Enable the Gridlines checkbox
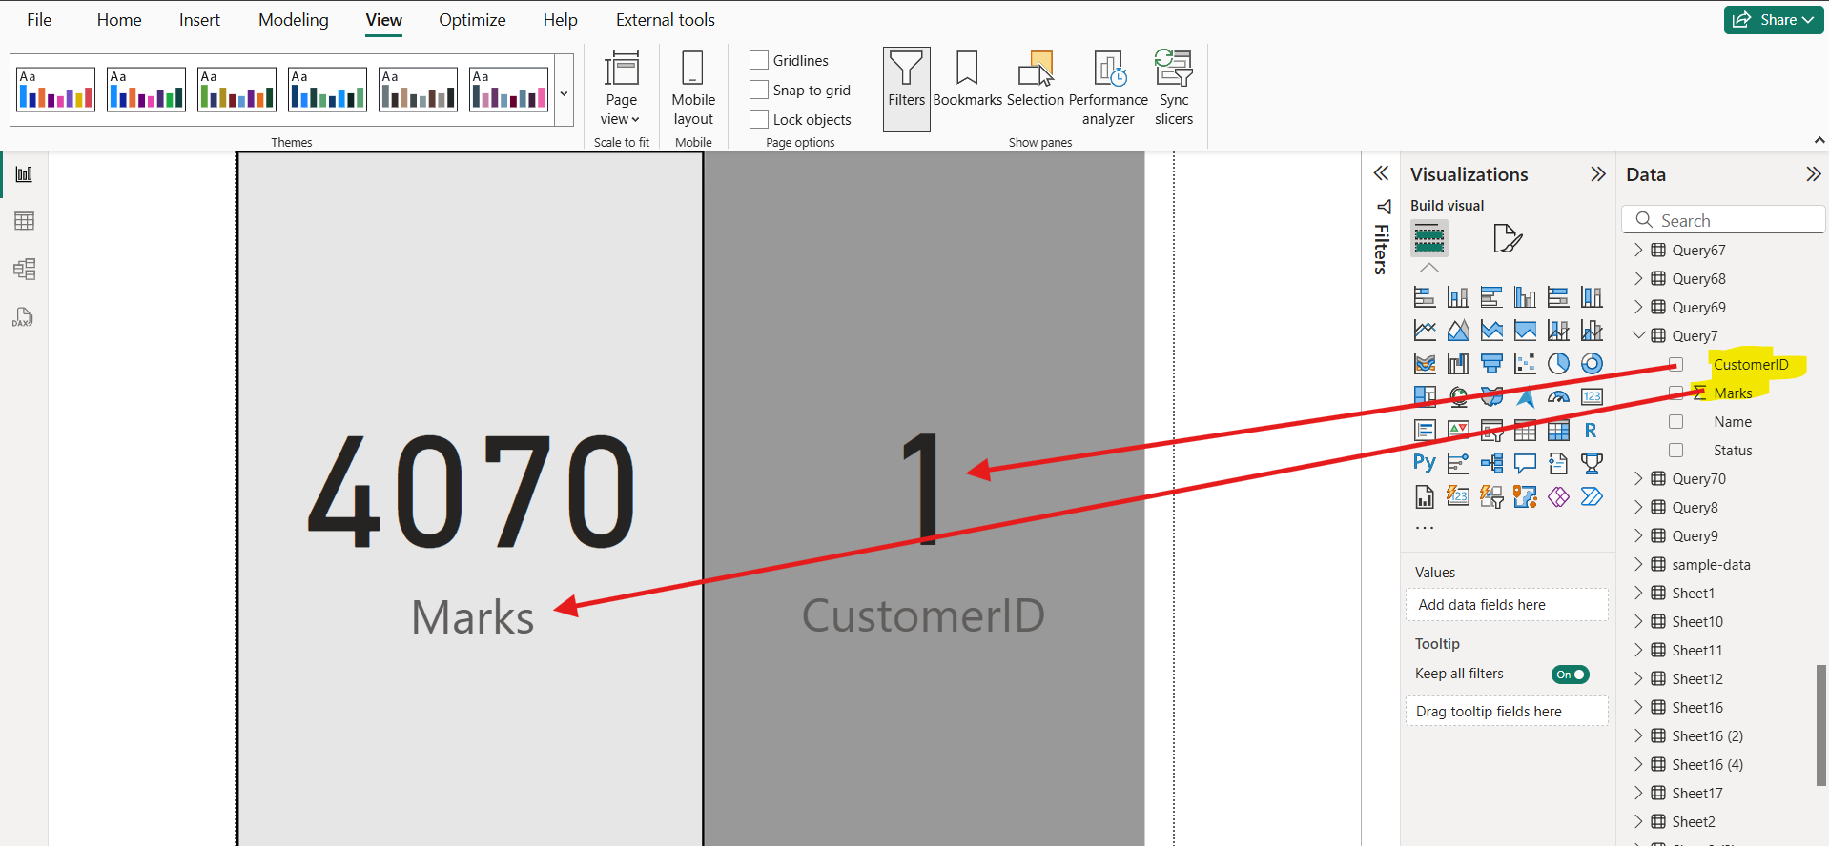This screenshot has width=1829, height=846. pos(759,61)
